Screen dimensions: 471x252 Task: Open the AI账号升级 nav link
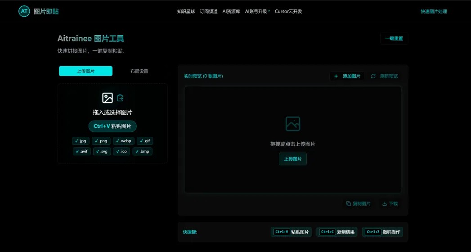point(256,11)
